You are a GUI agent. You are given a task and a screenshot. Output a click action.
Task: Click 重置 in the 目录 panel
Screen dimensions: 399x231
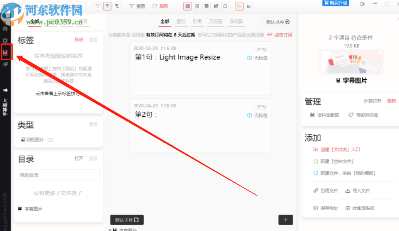click(93, 158)
